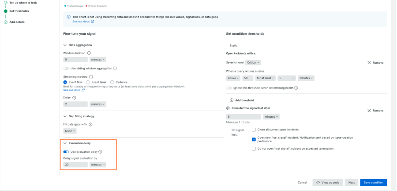Collapse the Data aggregation section

pos(65,45)
